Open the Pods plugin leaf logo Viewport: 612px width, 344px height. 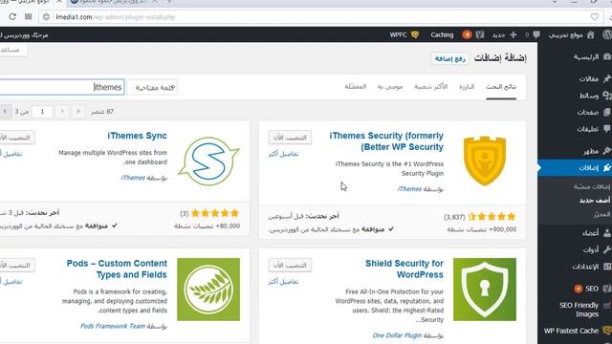(x=208, y=290)
